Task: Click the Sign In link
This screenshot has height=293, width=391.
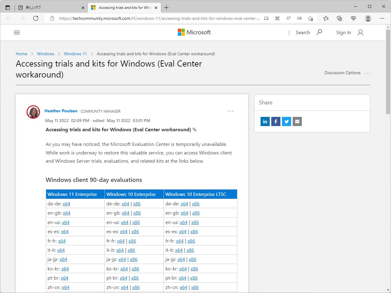Action: pos(344,33)
